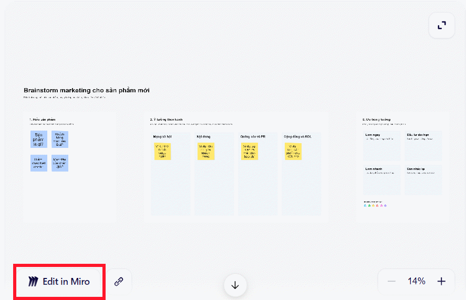Select the yellow sticky under Quảng cáo và PR
Screen dimensions: 466x300
tap(250, 152)
